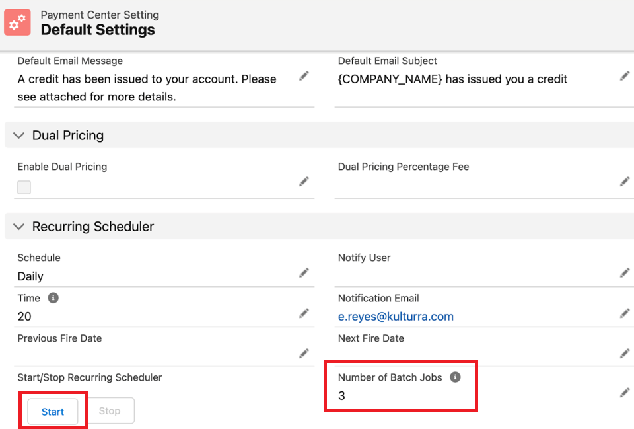Edit Dual Pricing Percentage Fee pencil icon
Screen dimensions: 634x429
[x=624, y=181]
